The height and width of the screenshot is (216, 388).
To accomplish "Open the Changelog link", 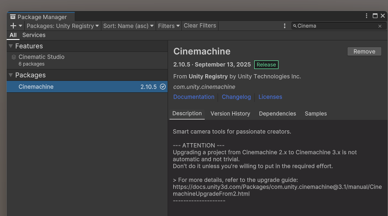I will [236, 97].
